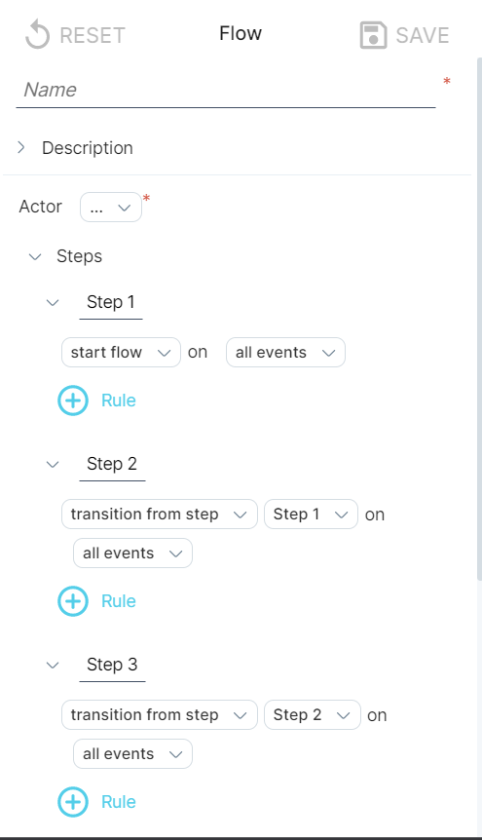
Task: Expand the Description section chevron
Action: tap(20, 147)
